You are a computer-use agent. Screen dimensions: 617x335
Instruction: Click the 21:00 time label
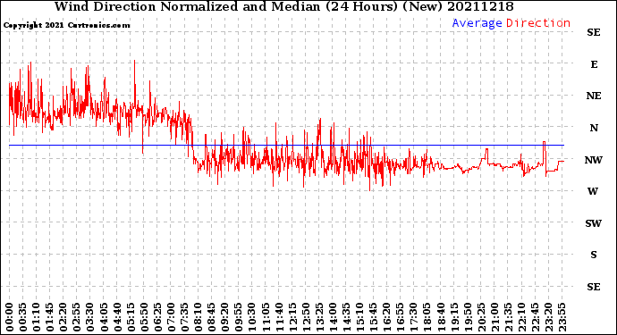(494, 317)
